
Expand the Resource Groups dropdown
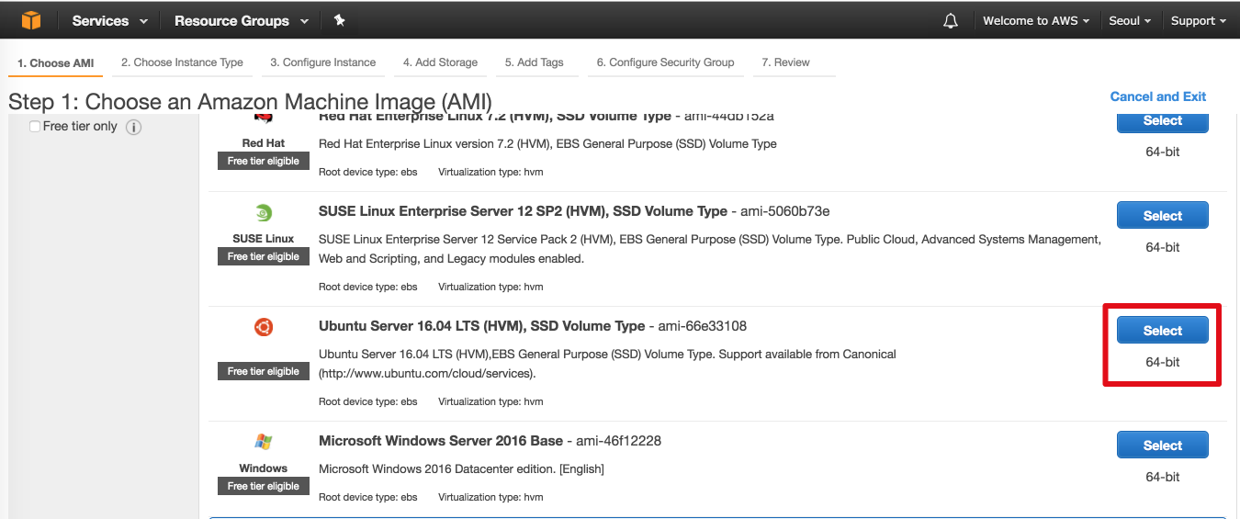241,20
